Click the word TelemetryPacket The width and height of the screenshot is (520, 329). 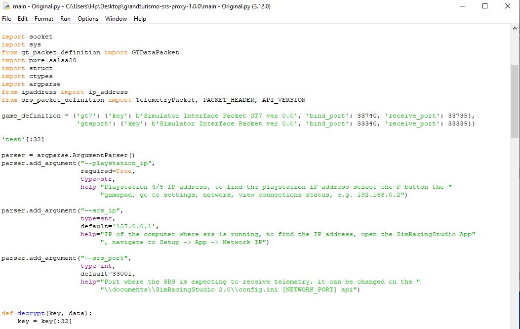165,100
